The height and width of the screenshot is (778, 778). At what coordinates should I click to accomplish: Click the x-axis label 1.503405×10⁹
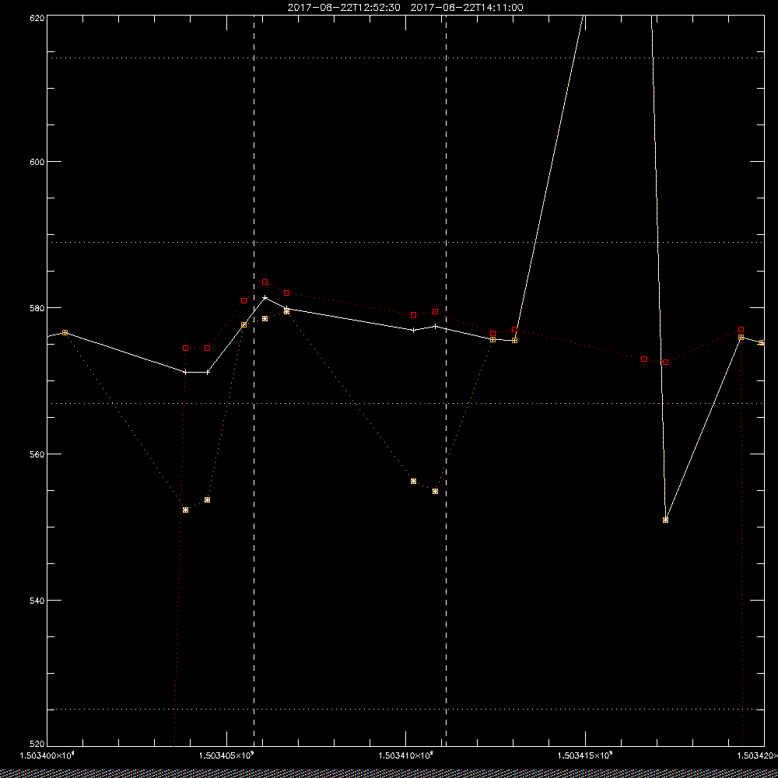pos(226,755)
